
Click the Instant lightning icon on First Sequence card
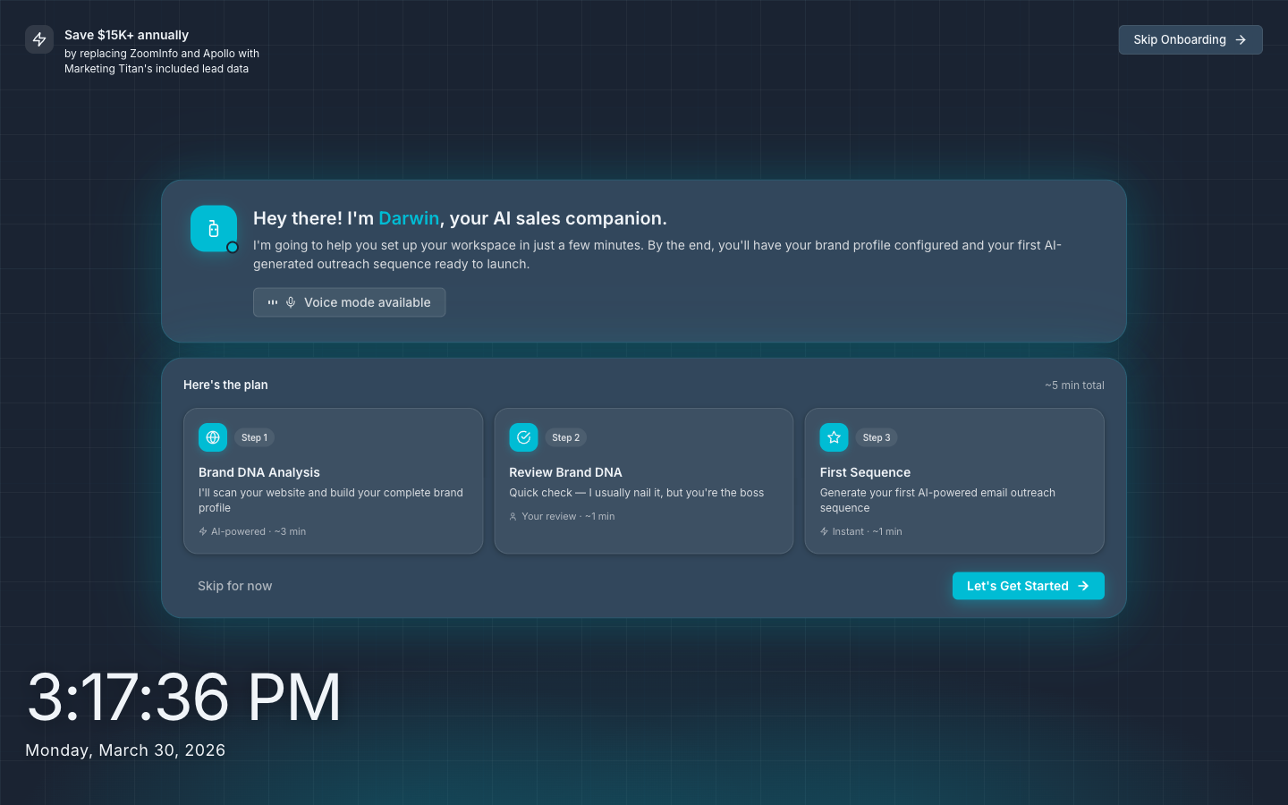[824, 531]
